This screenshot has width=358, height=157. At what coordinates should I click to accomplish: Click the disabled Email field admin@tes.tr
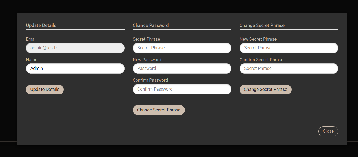(x=75, y=48)
